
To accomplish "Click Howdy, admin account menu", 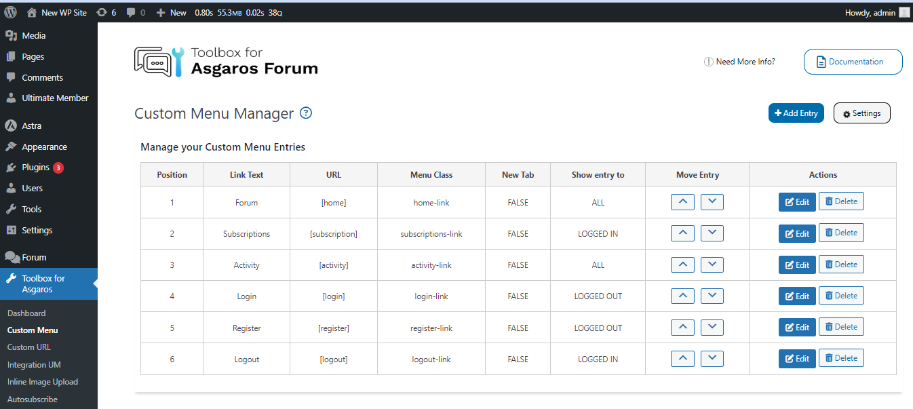I will click(x=877, y=12).
